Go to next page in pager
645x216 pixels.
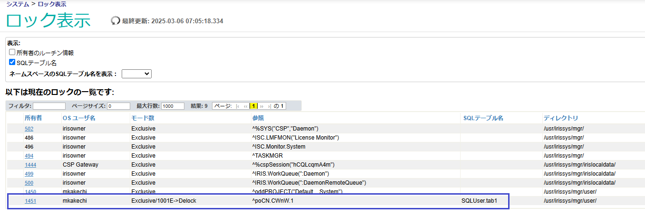point(262,106)
